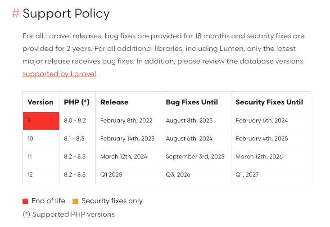Click the '8.1 - 8.3' PHP version cell
This screenshot has width=330, height=227.
[75, 139]
